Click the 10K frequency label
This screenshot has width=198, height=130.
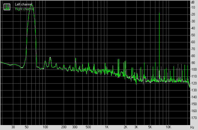(x=168, y=127)
